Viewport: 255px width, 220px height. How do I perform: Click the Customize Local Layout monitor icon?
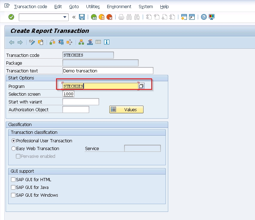point(212,17)
